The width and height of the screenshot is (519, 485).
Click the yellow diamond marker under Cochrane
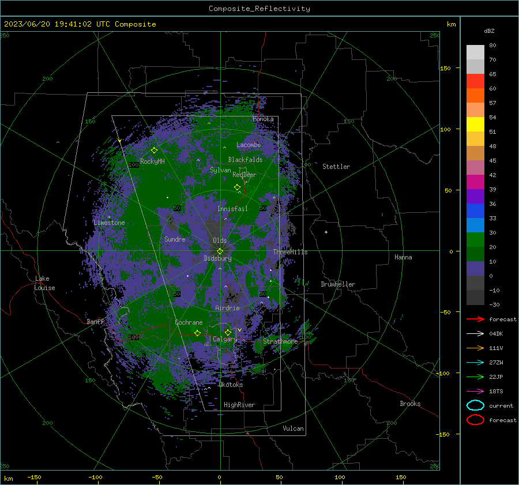[198, 333]
